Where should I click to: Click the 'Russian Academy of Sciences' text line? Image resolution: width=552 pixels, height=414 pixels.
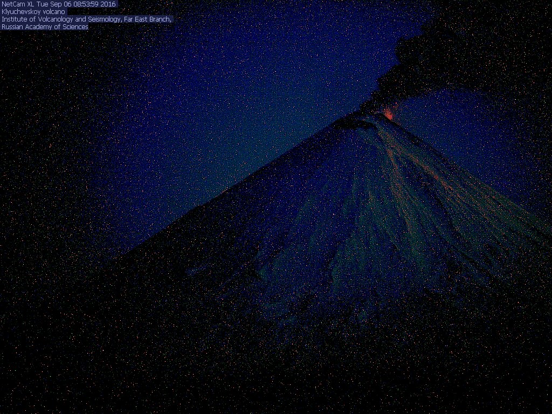pyautogui.click(x=45, y=27)
